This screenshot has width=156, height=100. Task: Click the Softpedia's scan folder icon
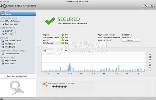coord(3,21)
